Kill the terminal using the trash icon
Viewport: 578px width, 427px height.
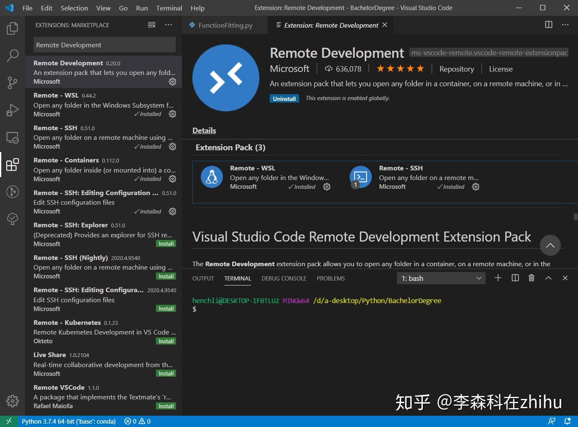pyautogui.click(x=531, y=278)
